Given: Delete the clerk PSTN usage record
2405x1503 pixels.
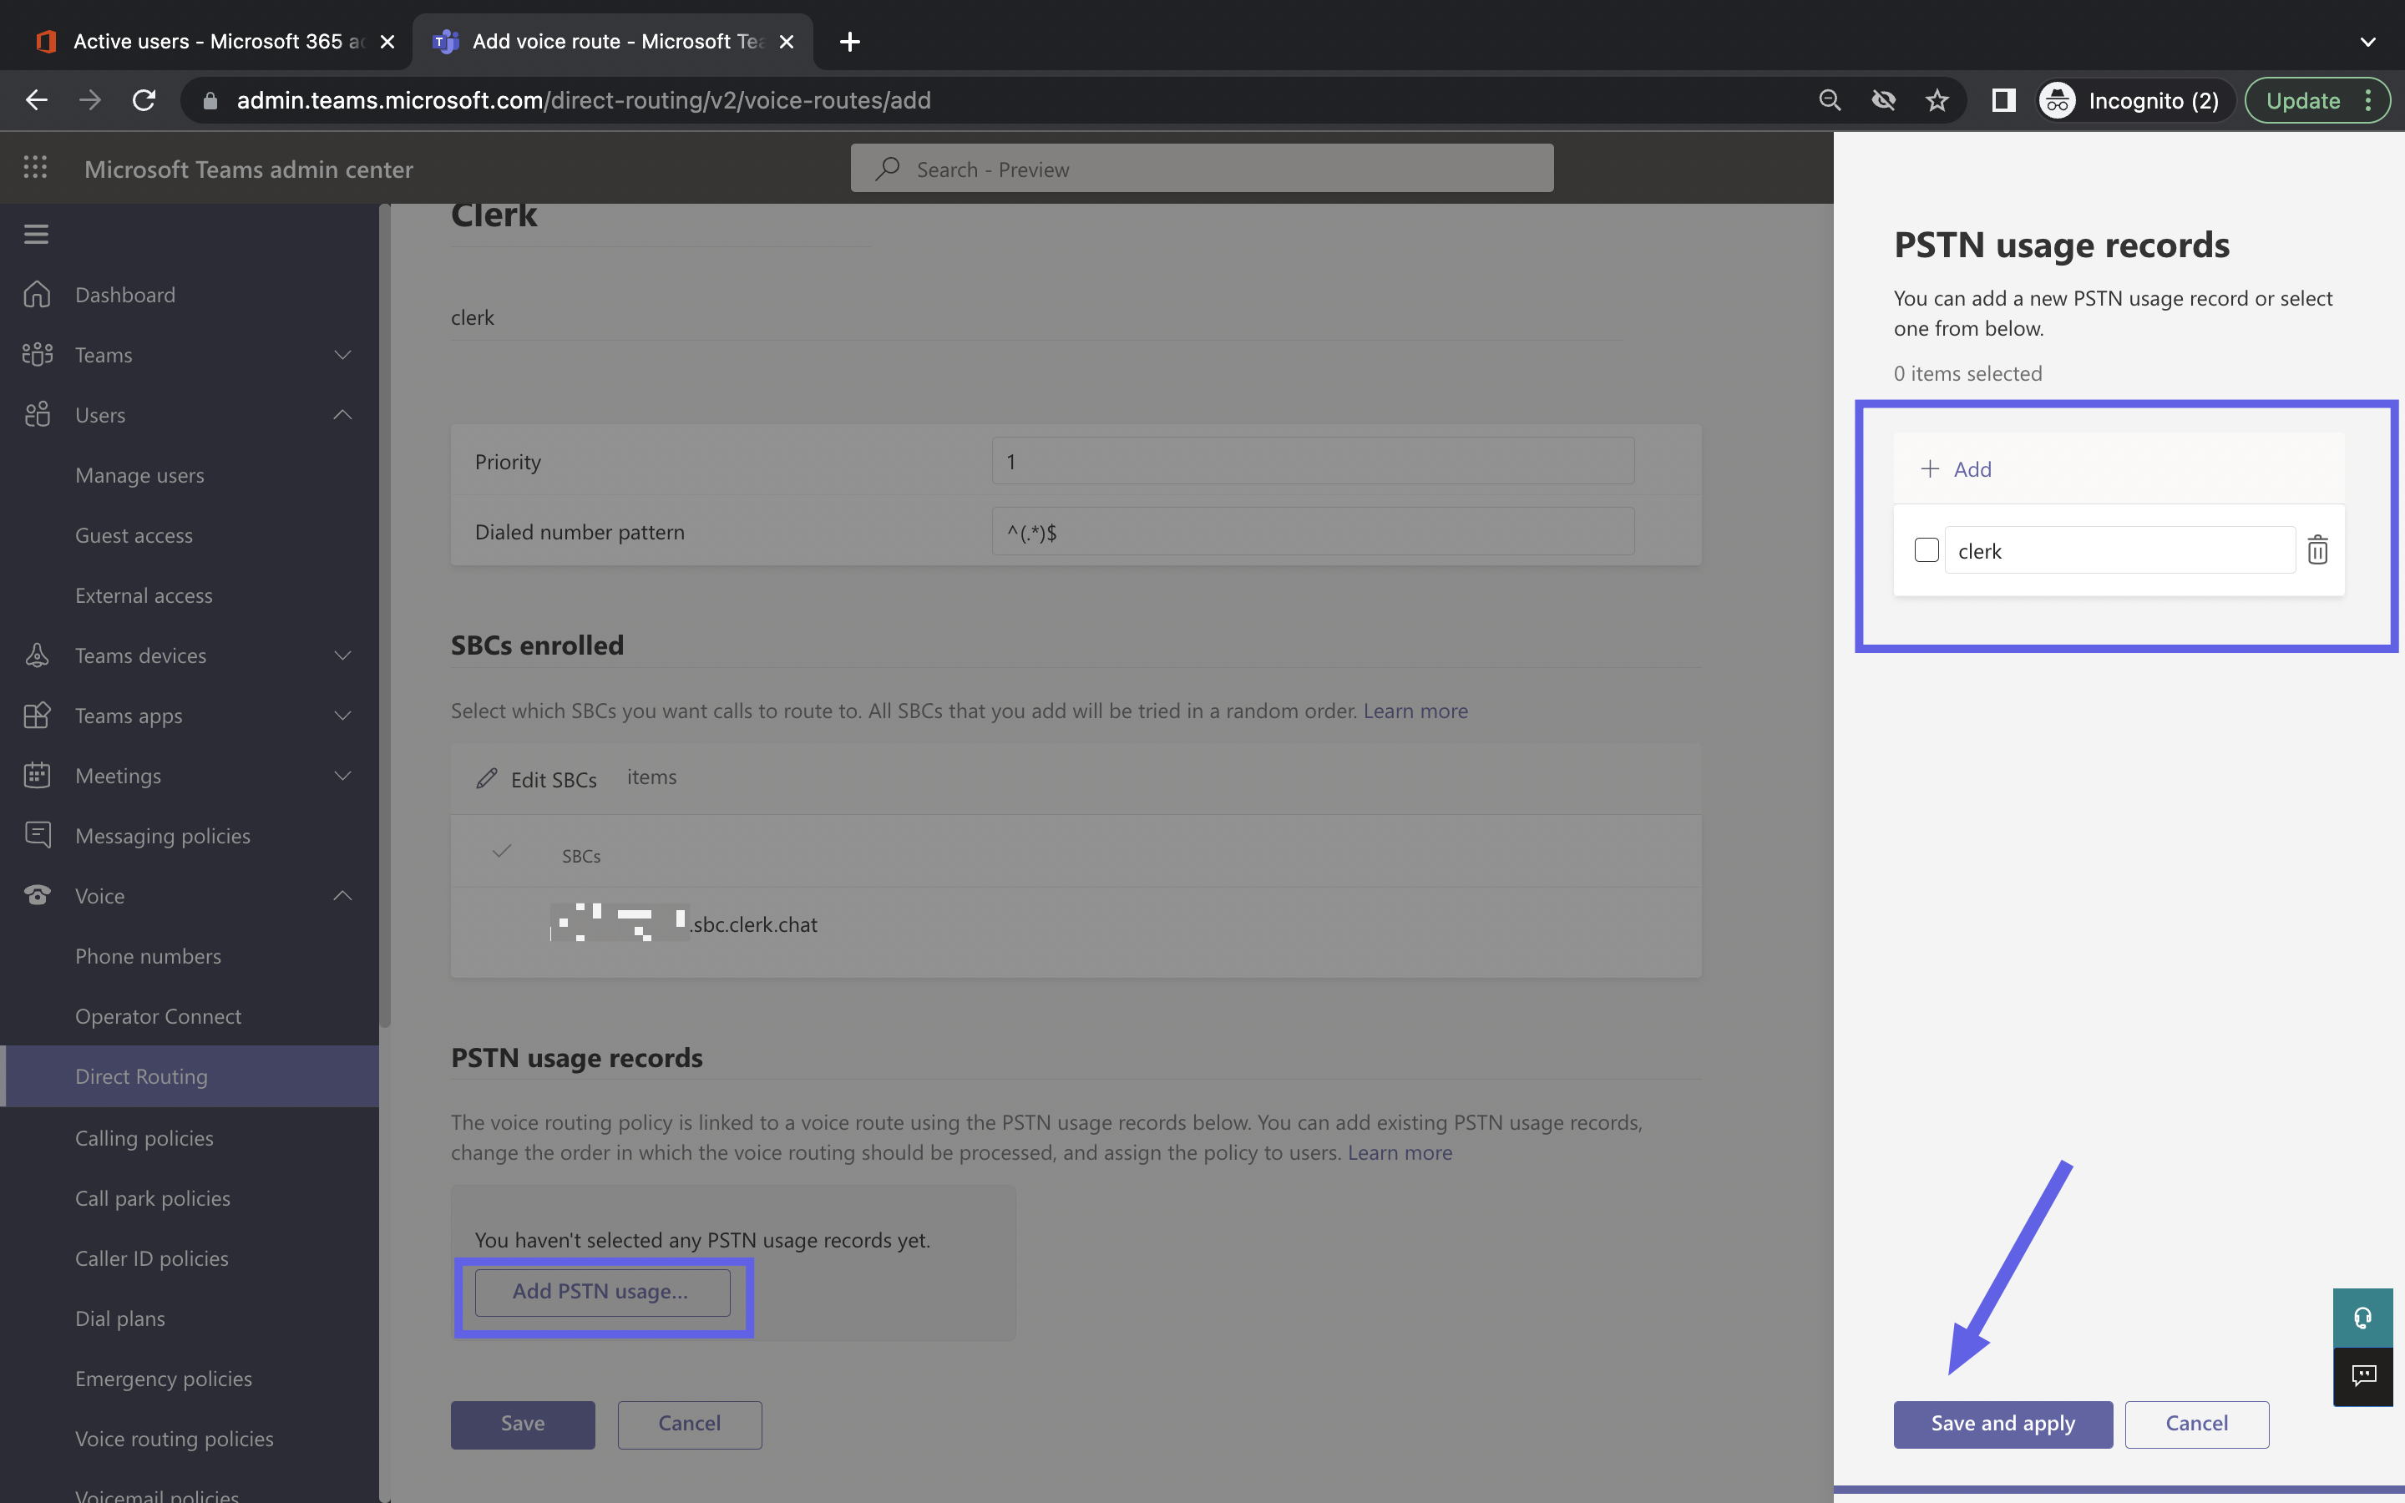Looking at the screenshot, I should 2317,549.
